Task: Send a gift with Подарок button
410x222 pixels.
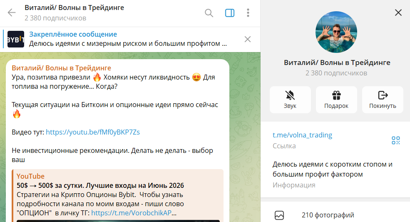Action: (x=336, y=100)
